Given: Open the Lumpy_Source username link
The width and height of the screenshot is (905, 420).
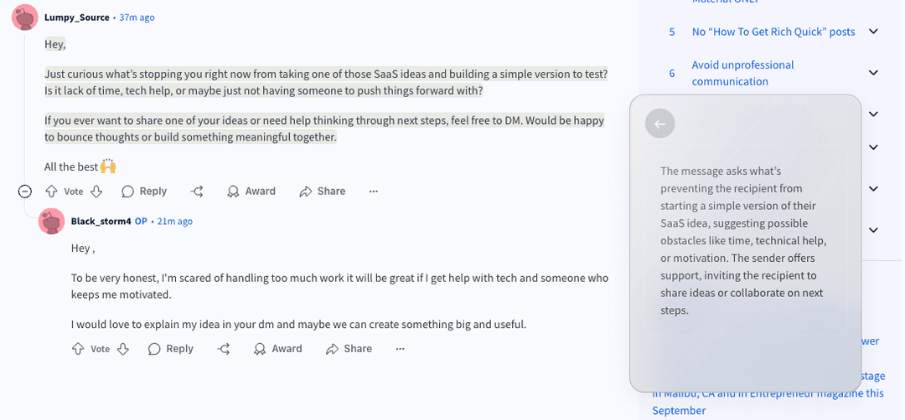Looking at the screenshot, I should tap(77, 18).
